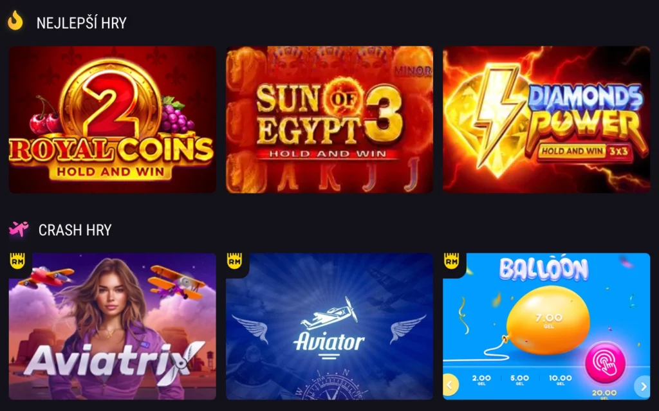The width and height of the screenshot is (659, 411).
Task: Select the 5.00 GEL value in Balloon
Action: (519, 380)
